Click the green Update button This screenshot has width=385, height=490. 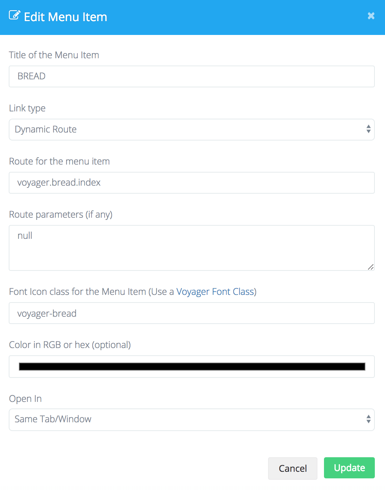[x=349, y=468]
